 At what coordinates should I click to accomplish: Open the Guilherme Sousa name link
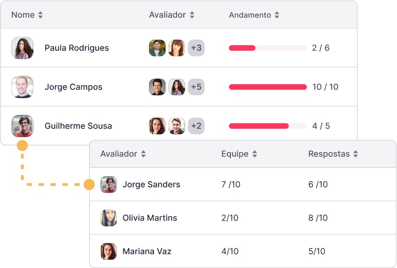coord(78,126)
